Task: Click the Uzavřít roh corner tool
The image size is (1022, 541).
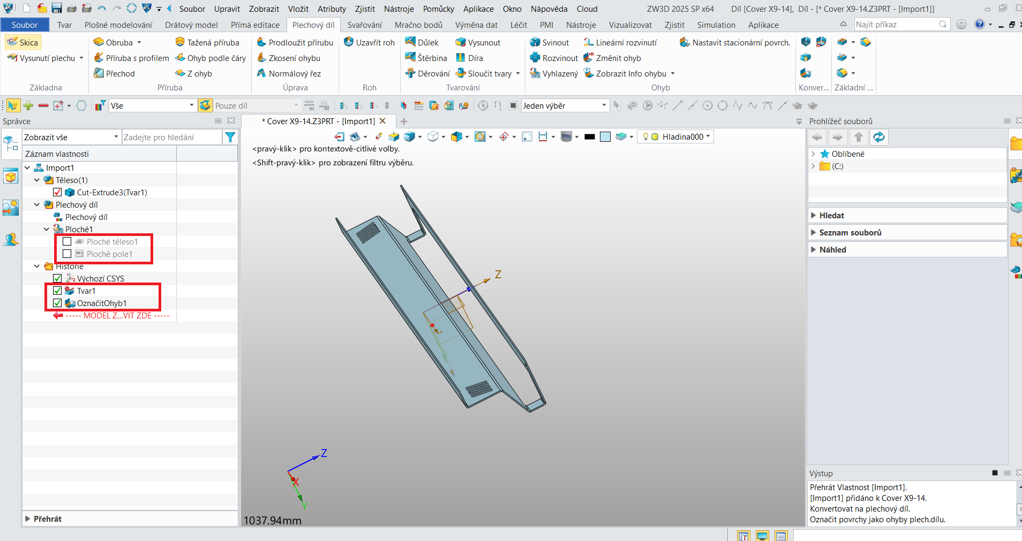Action: click(x=369, y=42)
